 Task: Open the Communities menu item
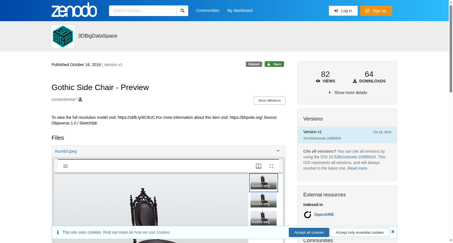208,10
